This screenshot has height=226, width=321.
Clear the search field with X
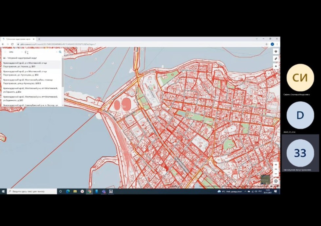click(56, 52)
